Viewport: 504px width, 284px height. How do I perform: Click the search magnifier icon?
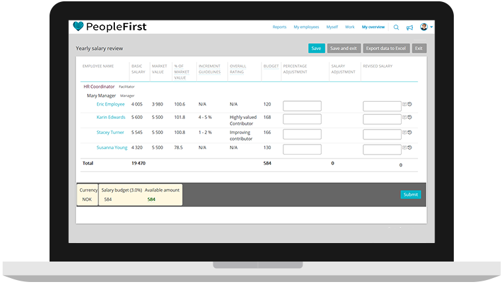[396, 27]
